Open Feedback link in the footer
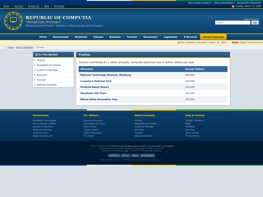Viewport: 263px width, 197px height. coord(190,126)
